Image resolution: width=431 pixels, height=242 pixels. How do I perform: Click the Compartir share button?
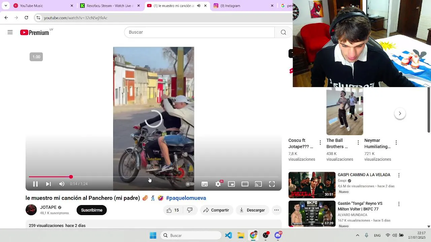click(216, 210)
